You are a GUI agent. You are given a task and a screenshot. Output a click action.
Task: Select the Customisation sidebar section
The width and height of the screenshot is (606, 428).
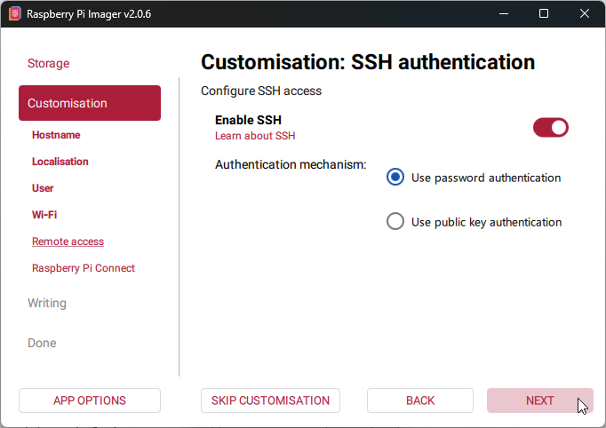click(89, 103)
